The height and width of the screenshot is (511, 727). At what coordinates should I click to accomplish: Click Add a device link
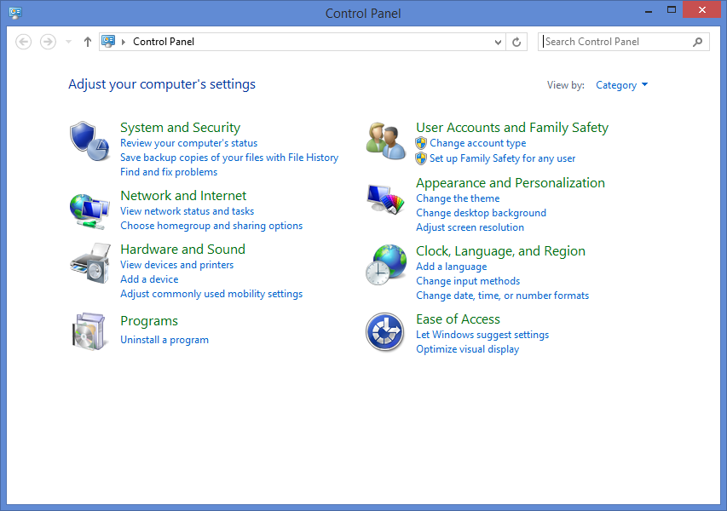click(x=149, y=279)
